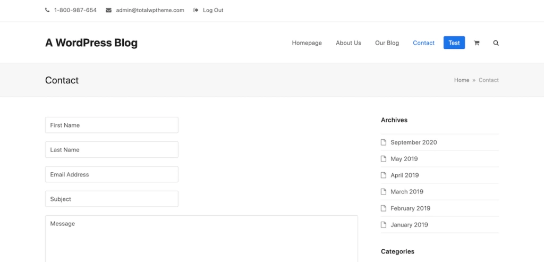
Task: Go to About Us page
Action: pyautogui.click(x=348, y=43)
